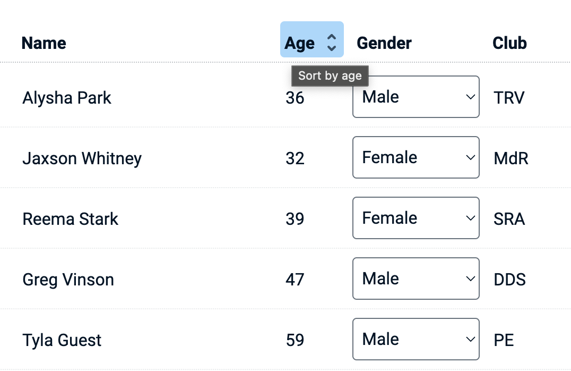The height and width of the screenshot is (371, 571).
Task: Click the Name column header
Action: [x=44, y=43]
